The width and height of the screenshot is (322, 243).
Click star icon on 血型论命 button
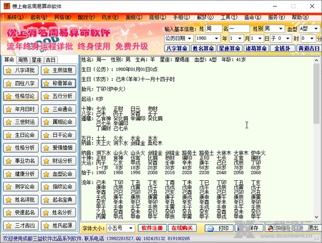[x=46, y=174]
